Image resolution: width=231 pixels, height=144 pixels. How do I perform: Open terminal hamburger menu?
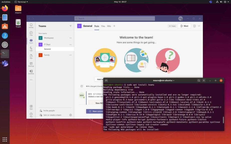coord(204,81)
